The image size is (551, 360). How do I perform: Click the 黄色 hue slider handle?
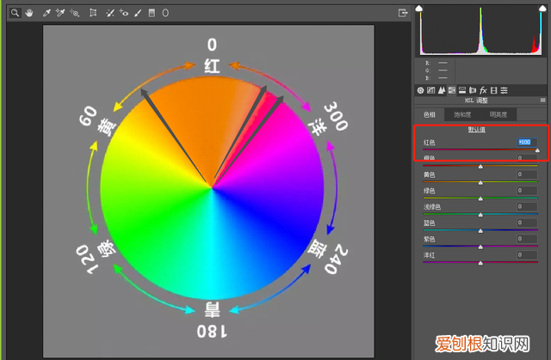(x=480, y=182)
